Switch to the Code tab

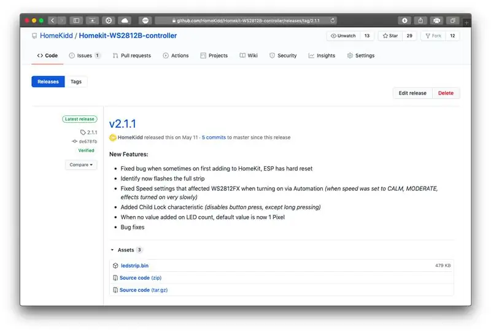pyautogui.click(x=47, y=55)
